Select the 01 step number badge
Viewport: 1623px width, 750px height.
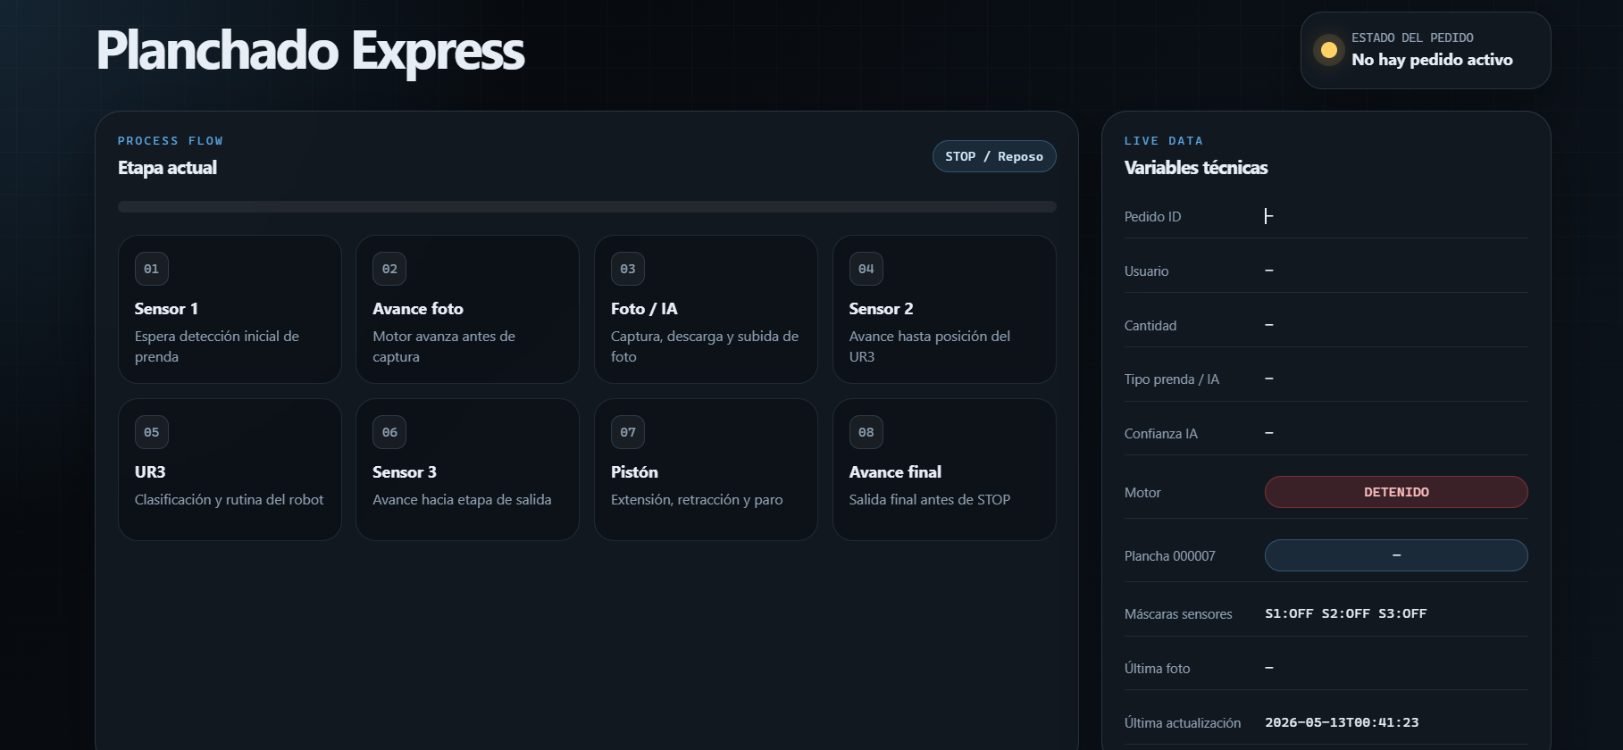click(152, 269)
